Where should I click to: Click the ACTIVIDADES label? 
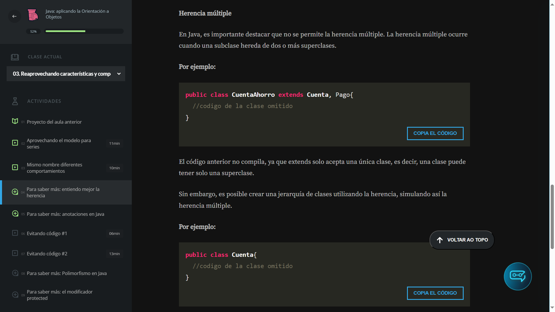pos(44,101)
